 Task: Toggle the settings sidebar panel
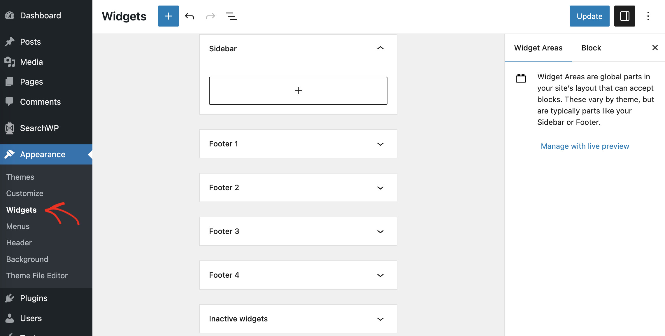pyautogui.click(x=624, y=16)
